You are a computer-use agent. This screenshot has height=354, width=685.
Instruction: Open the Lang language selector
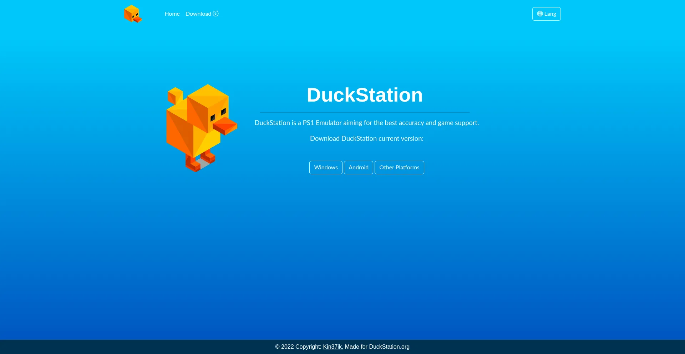[546, 14]
